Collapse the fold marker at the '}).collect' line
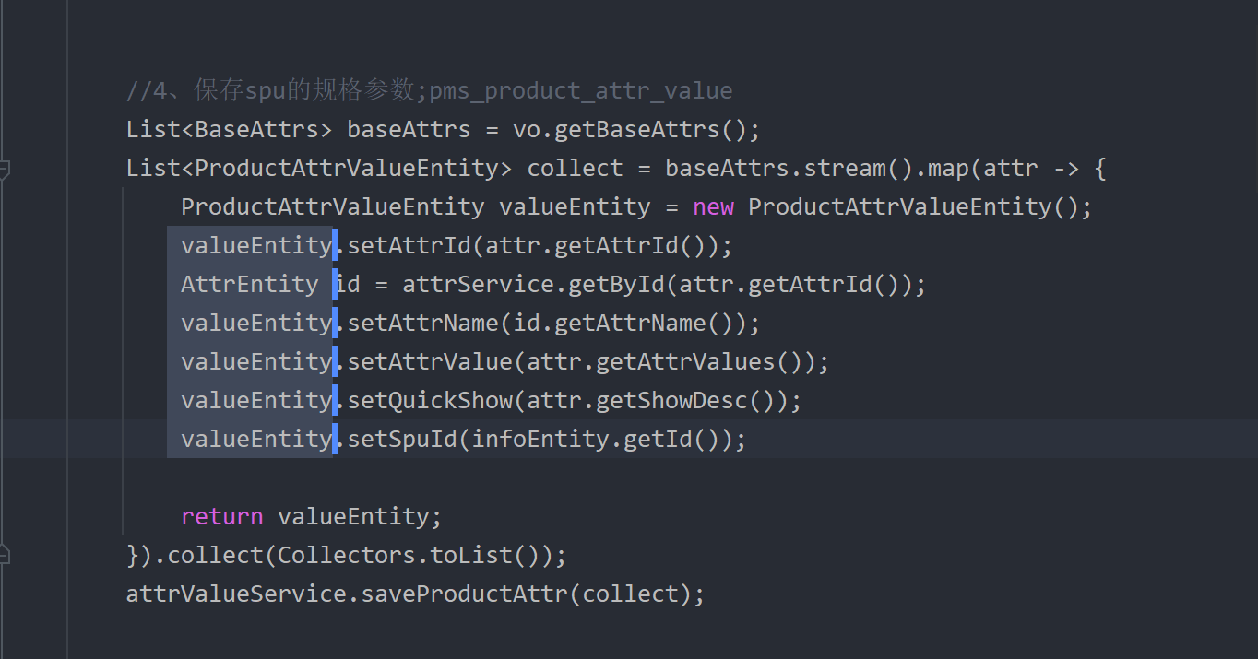Viewport: 1258px width, 659px height. pos(4,555)
